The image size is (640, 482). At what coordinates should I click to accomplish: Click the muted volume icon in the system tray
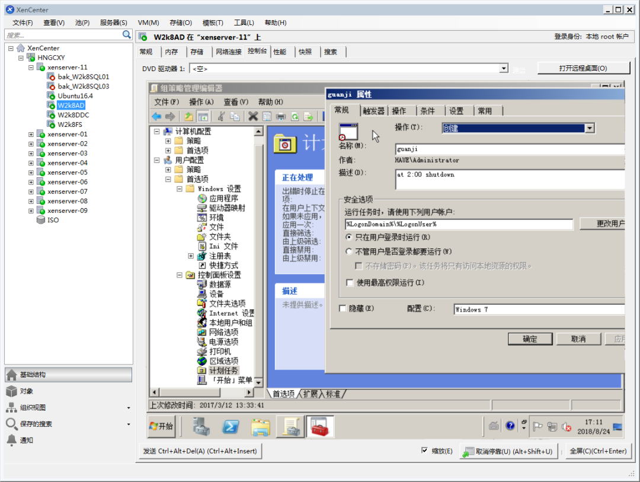tap(566, 427)
